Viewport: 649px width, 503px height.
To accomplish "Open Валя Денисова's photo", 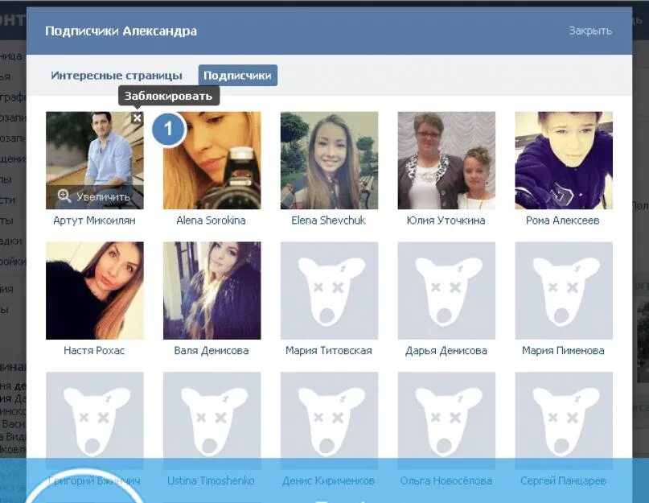I will click(x=212, y=291).
